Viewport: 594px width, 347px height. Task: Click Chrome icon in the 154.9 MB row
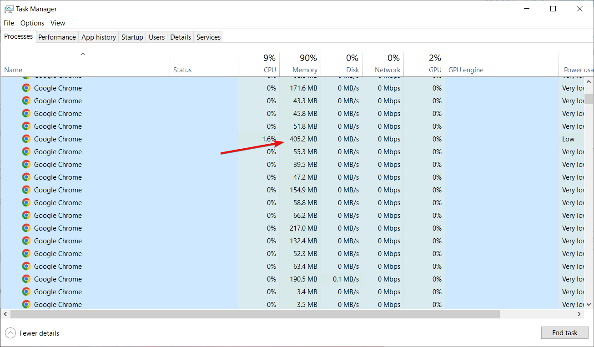[26, 190]
